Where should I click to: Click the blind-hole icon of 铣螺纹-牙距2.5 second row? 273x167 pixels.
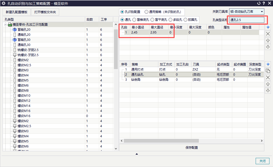click(15, 55)
